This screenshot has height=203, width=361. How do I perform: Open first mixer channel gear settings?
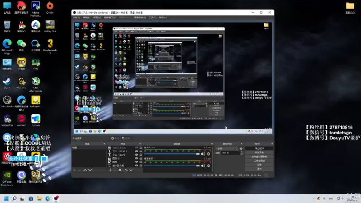pos(208,154)
